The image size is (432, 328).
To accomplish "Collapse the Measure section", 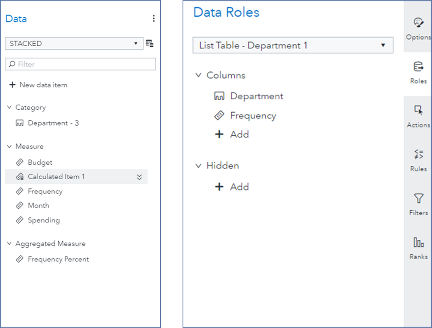I will click(x=10, y=146).
